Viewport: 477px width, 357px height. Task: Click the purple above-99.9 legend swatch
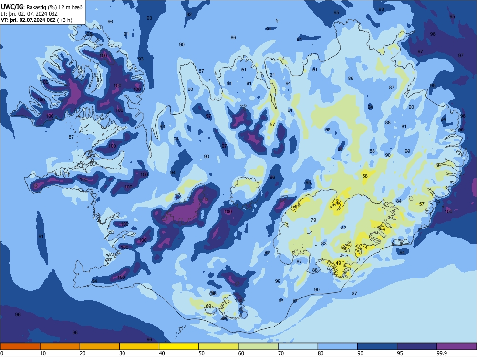[456, 347]
